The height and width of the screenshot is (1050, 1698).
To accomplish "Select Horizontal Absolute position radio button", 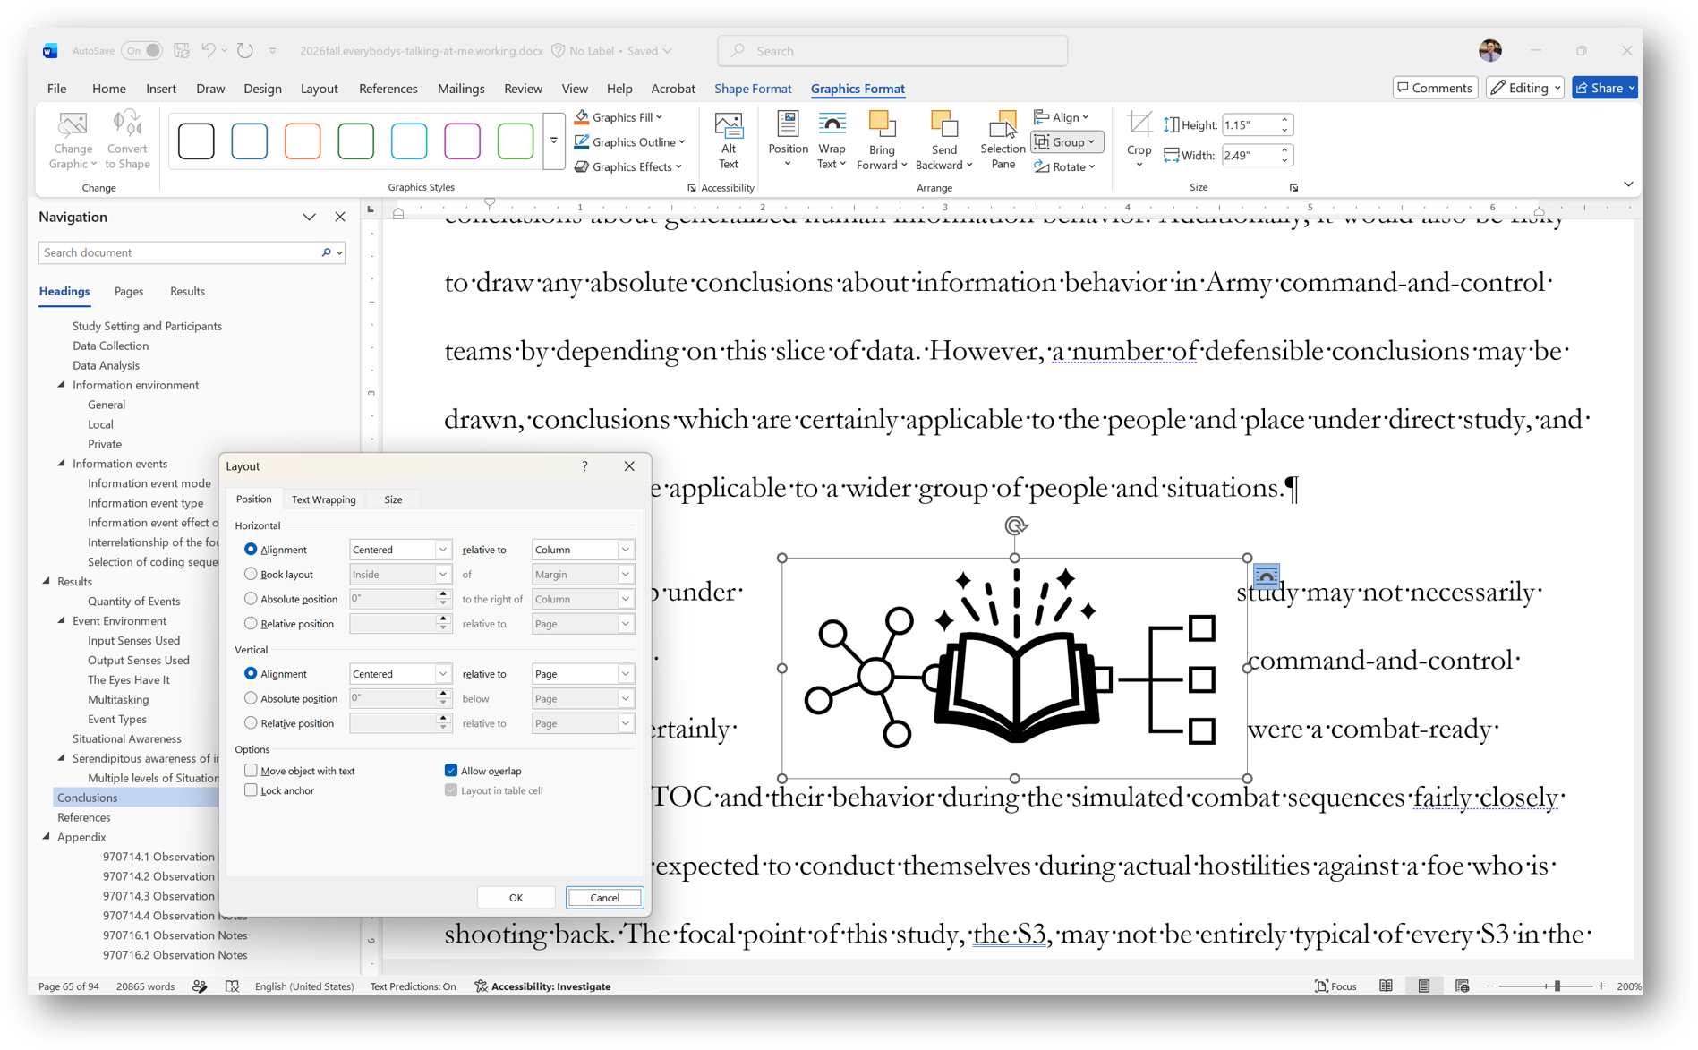I will [x=251, y=599].
